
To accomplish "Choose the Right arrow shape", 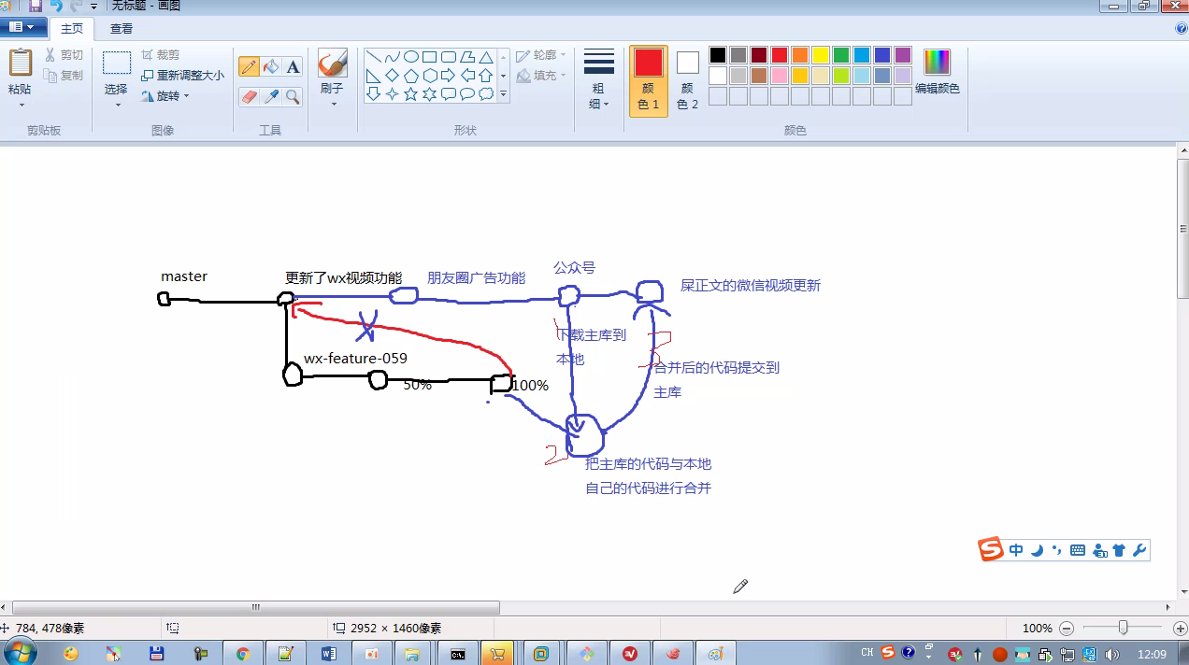I will [449, 76].
